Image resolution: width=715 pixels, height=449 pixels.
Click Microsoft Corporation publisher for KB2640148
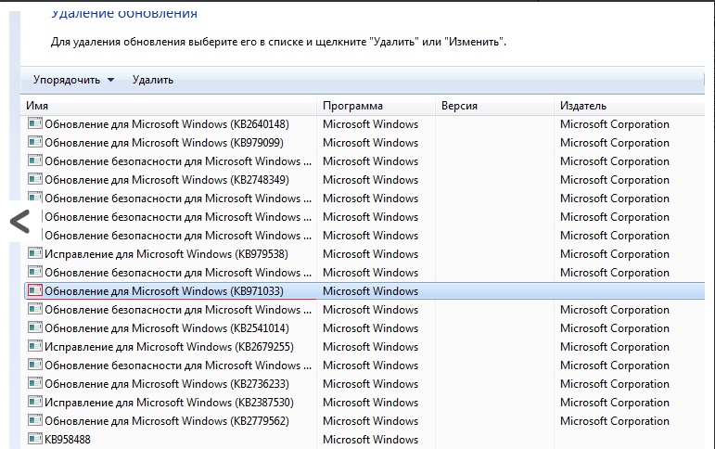614,124
